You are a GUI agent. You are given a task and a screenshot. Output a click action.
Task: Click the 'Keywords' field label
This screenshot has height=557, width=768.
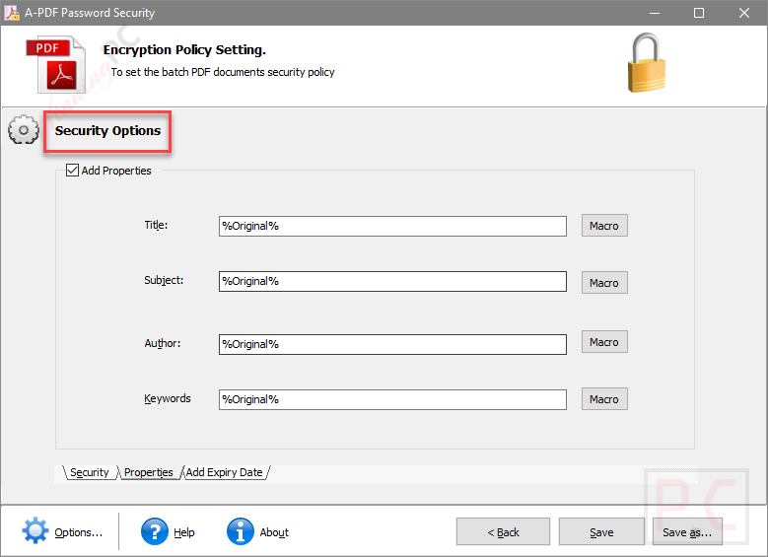[x=167, y=398]
